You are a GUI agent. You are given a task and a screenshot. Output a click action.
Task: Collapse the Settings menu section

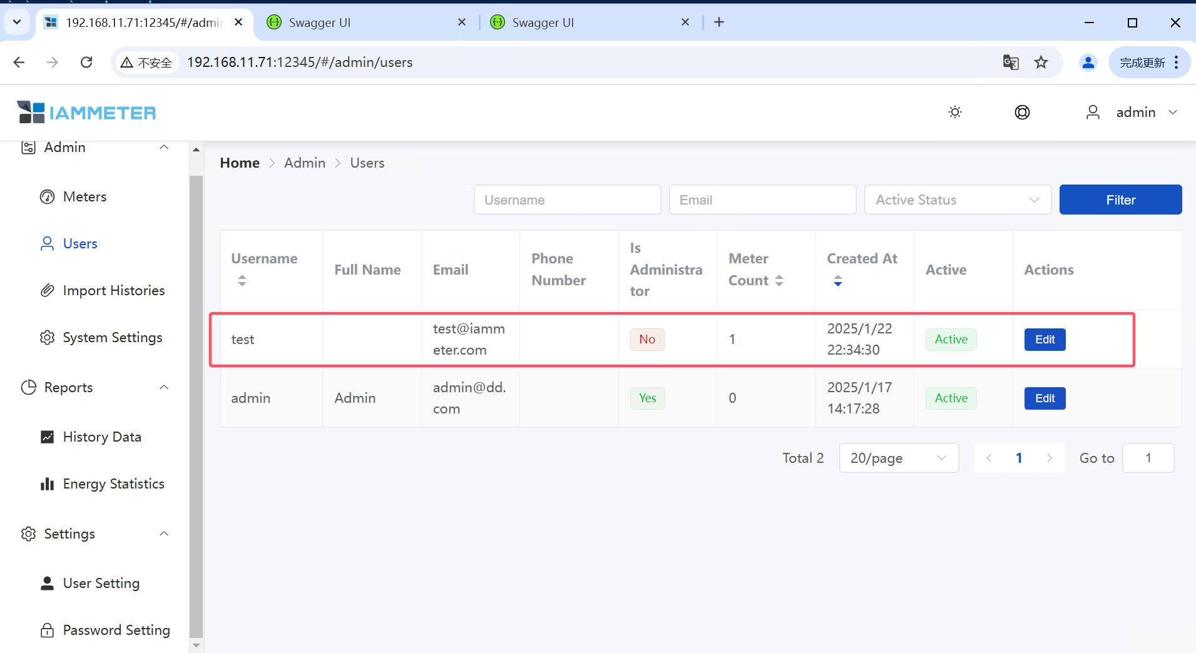point(164,534)
